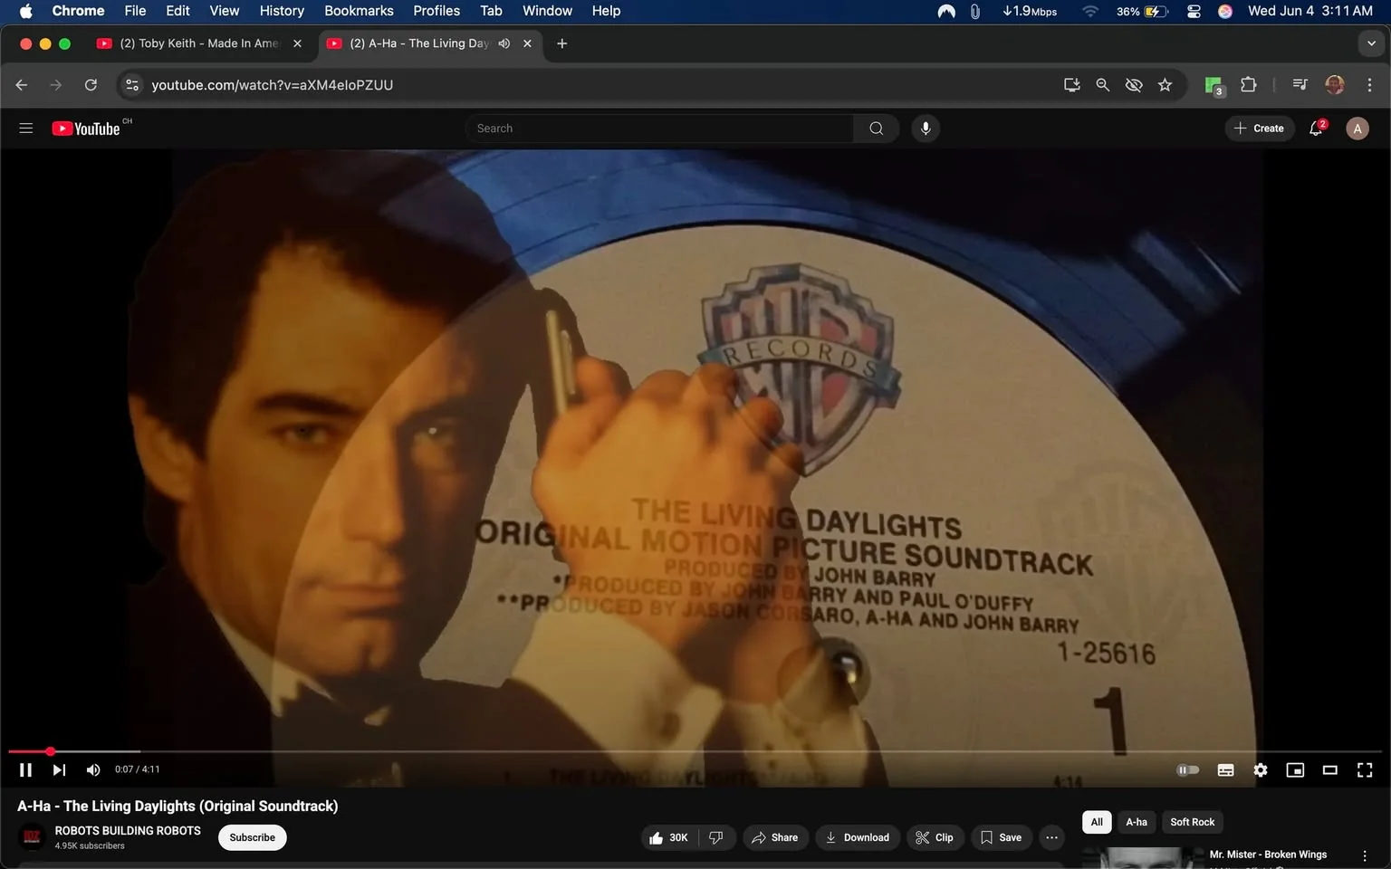Open the Create button
The width and height of the screenshot is (1391, 869).
[x=1260, y=129]
